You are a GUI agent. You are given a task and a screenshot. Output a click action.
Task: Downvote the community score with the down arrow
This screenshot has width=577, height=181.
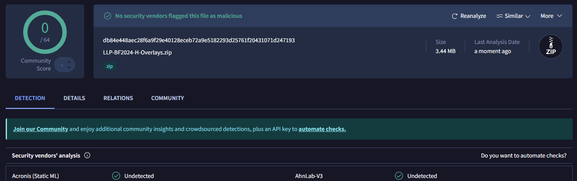tap(69, 68)
